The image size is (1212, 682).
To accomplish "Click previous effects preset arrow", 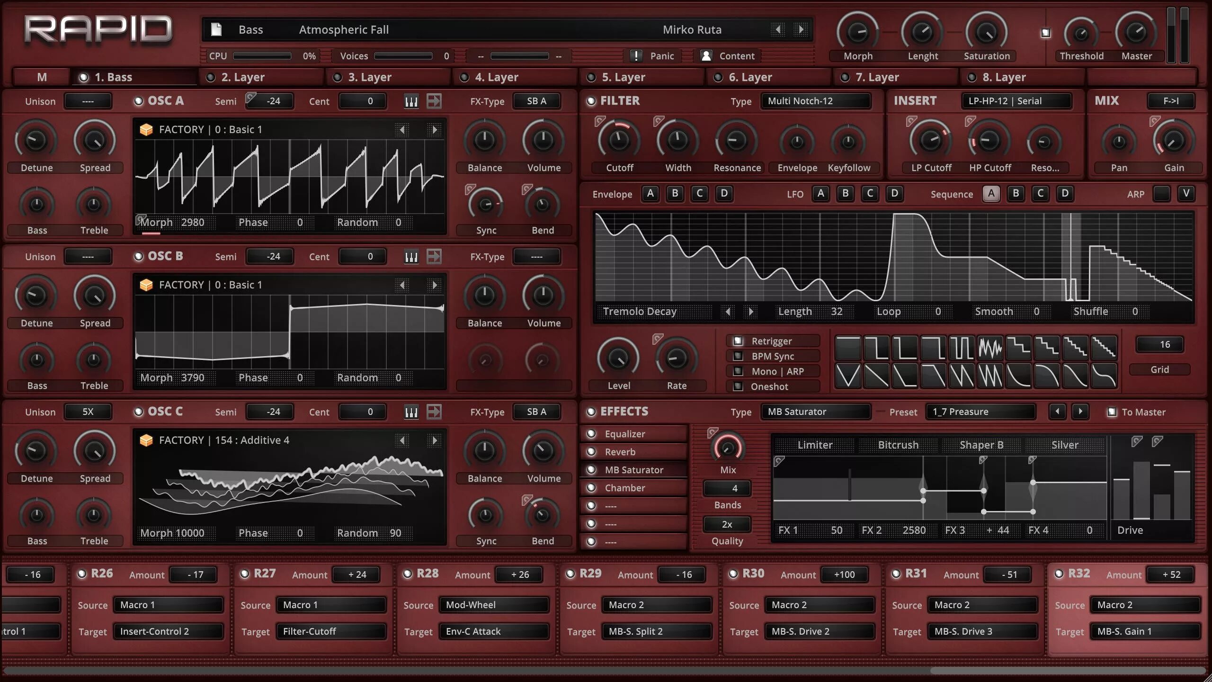I will 1057,411.
